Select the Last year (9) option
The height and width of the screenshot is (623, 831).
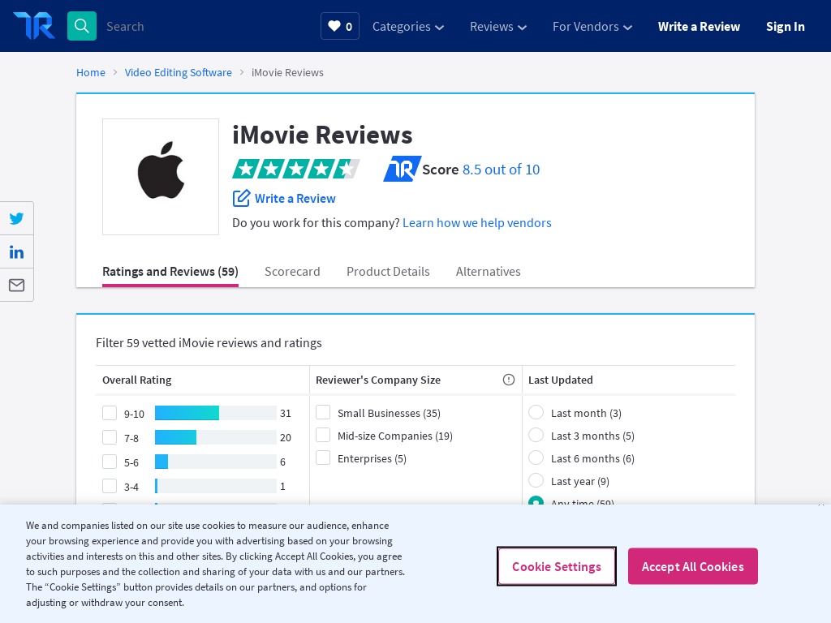(536, 480)
